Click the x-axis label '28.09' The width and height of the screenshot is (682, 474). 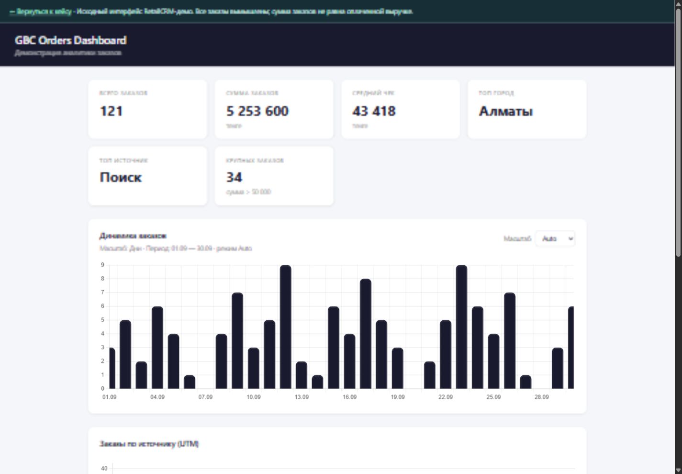(x=542, y=397)
